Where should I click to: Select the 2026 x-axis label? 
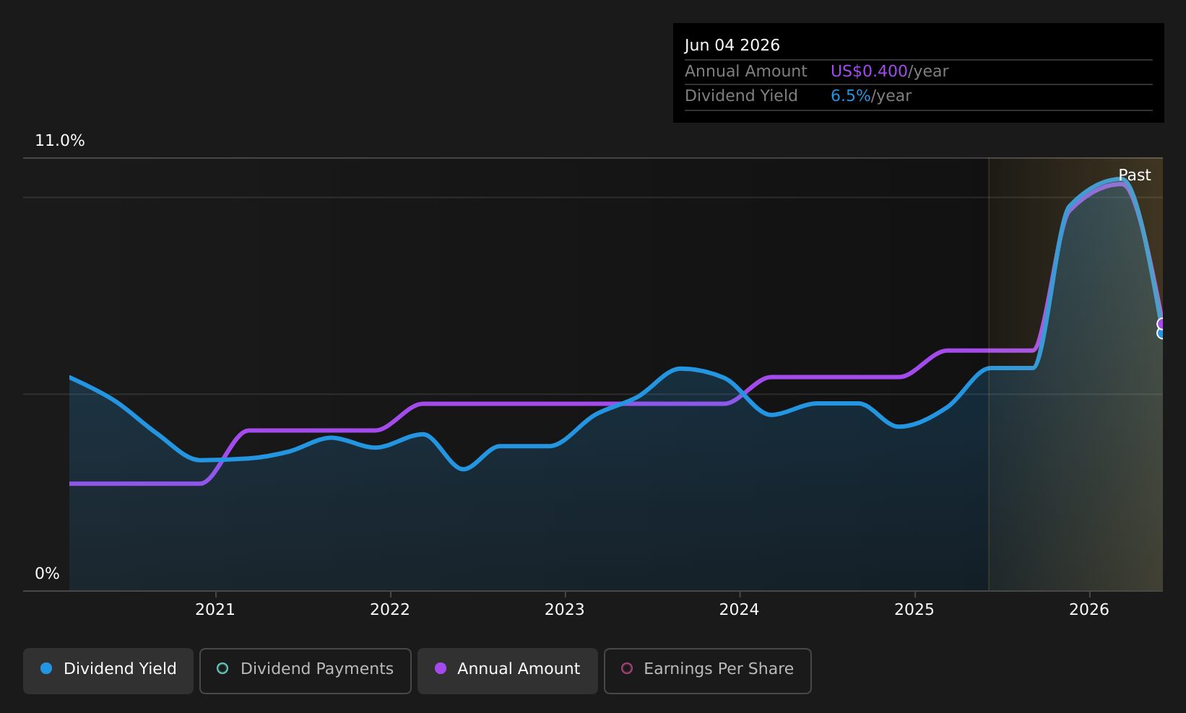click(x=1089, y=610)
